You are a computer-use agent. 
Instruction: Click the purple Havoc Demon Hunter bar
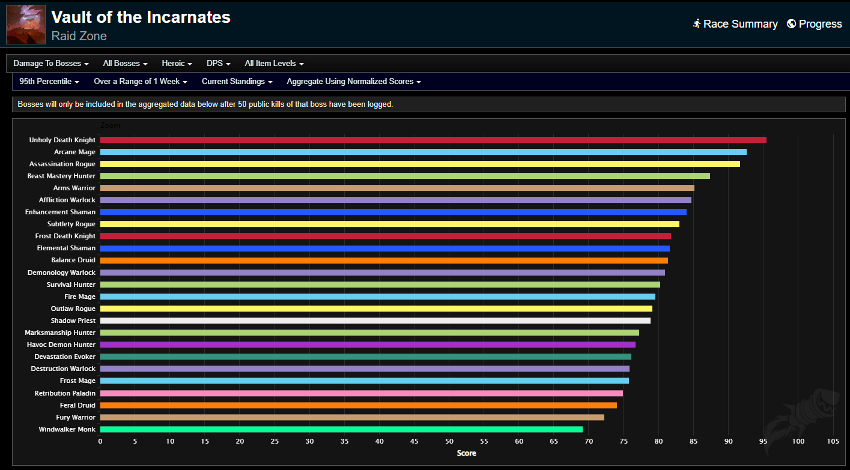coord(368,345)
